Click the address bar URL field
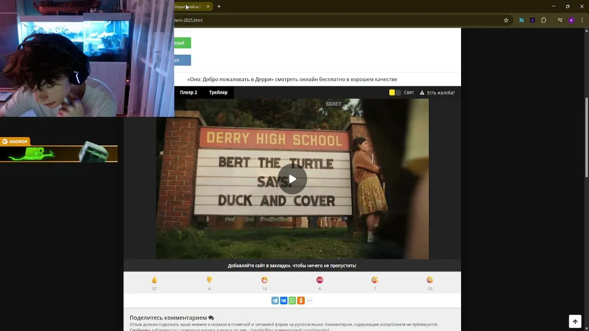Image resolution: width=589 pixels, height=331 pixels. (x=336, y=20)
